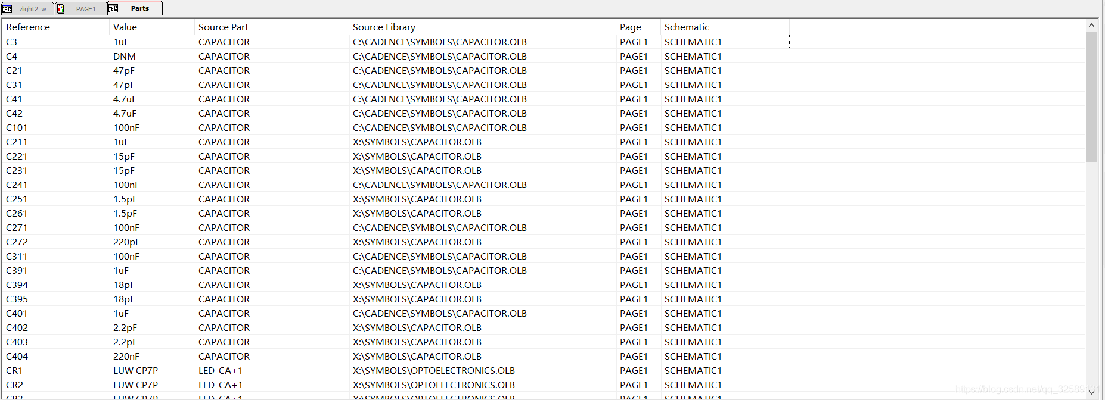
Task: Click the zlight2_w tab's project icon
Action: (x=7, y=8)
